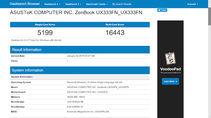This screenshot has width=211, height=118.
Task: Click the VoodooPad clipboard icon
Action: click(x=170, y=58)
